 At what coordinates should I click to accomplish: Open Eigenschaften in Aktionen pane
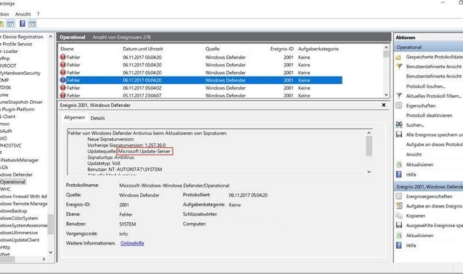421,106
